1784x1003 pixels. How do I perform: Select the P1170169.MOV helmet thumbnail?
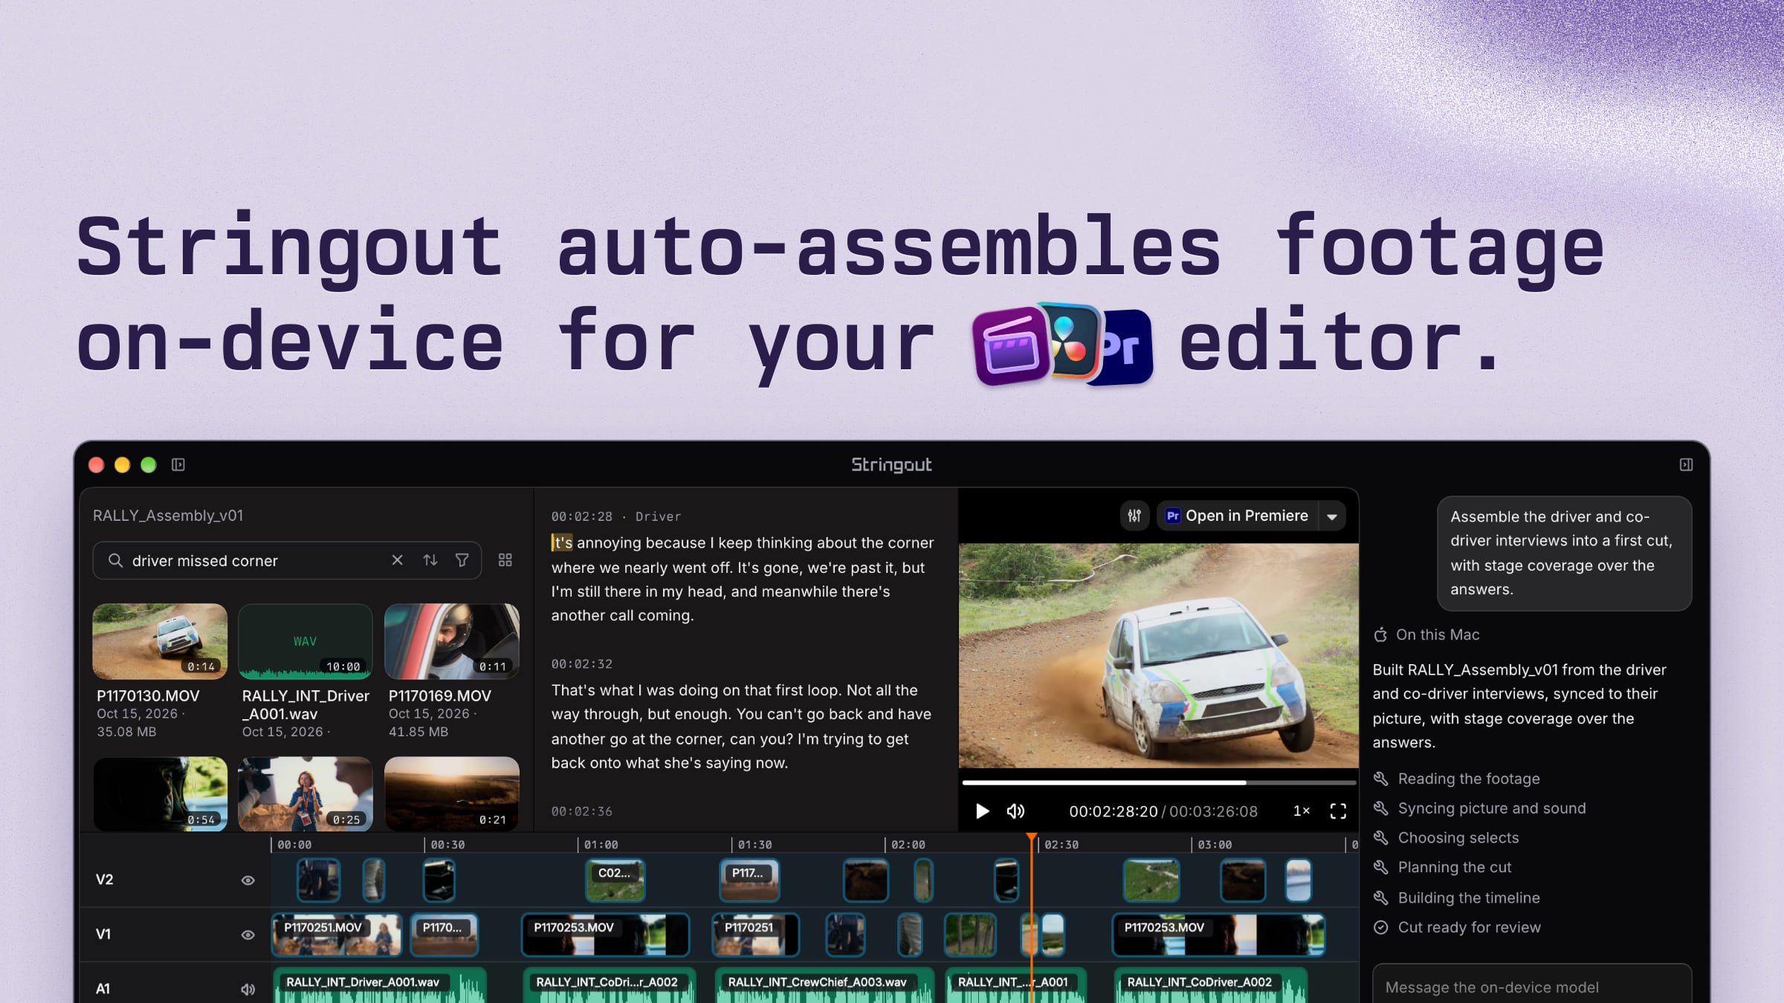(451, 641)
